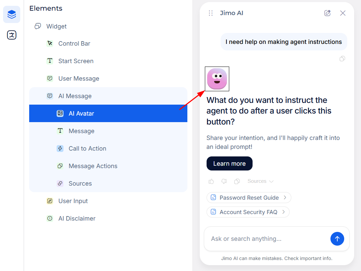The width and height of the screenshot is (361, 271).
Task: Click the pink AI avatar image
Action: click(217, 79)
